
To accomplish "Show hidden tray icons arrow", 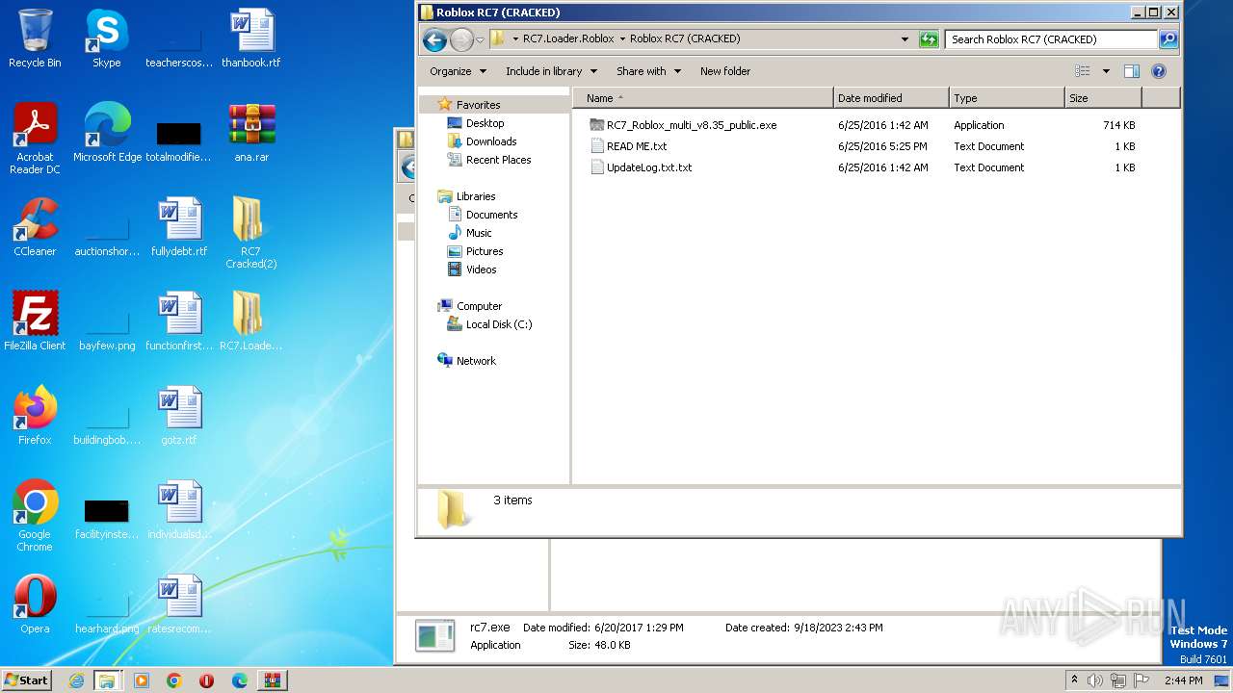I will [x=1074, y=680].
